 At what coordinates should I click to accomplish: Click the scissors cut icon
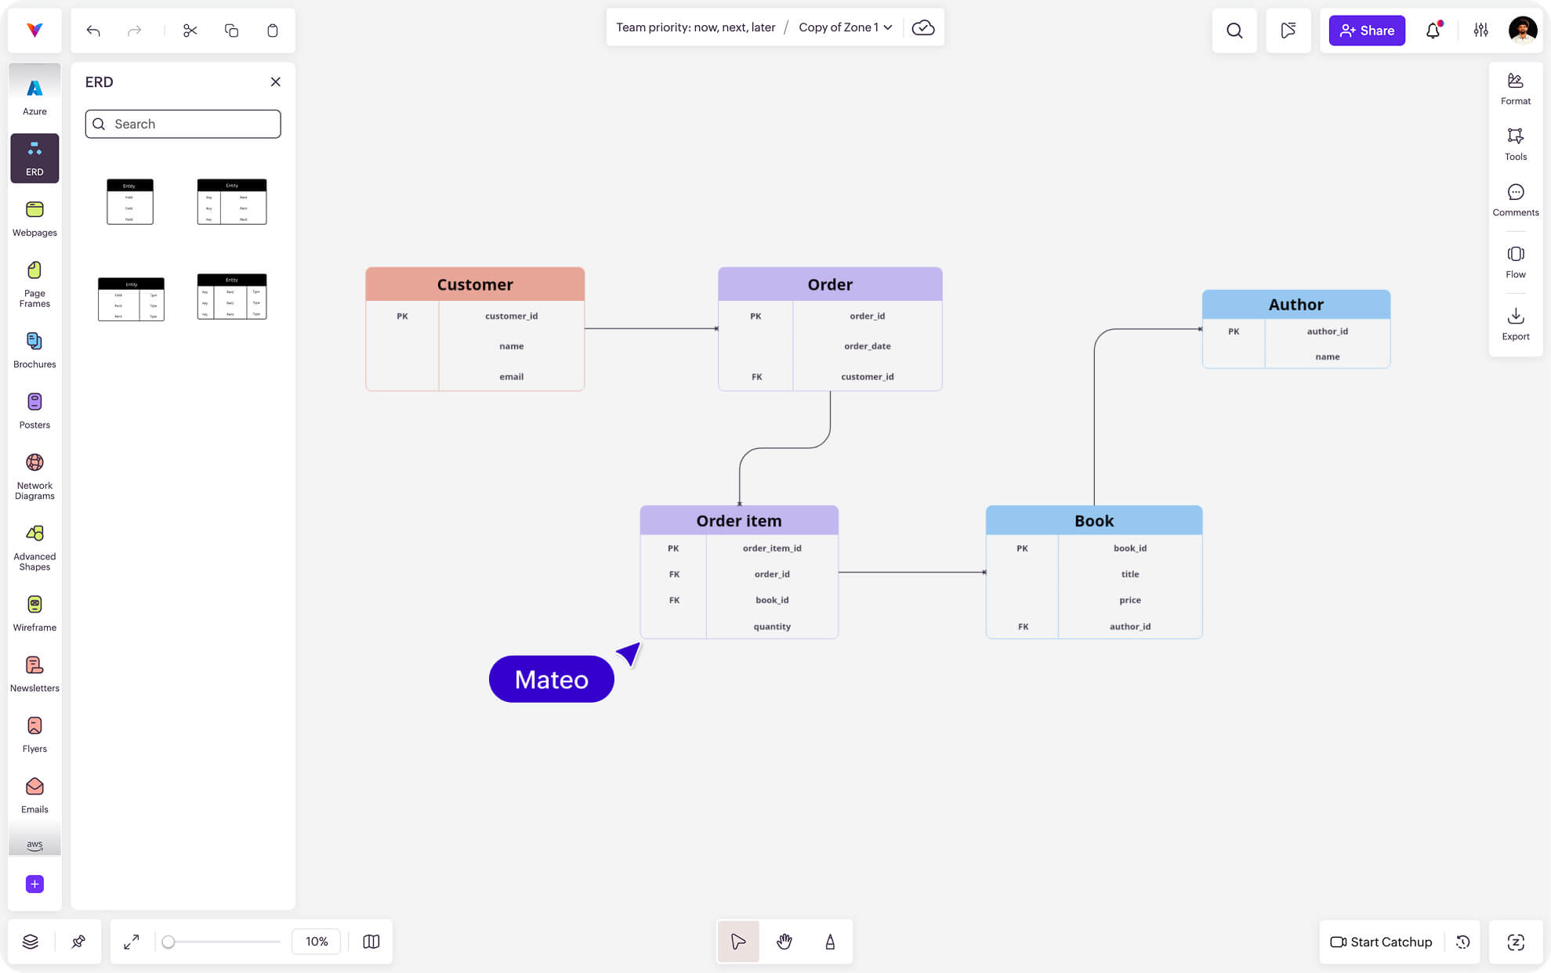click(x=190, y=31)
